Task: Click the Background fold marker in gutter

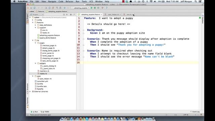Action: 83,30
